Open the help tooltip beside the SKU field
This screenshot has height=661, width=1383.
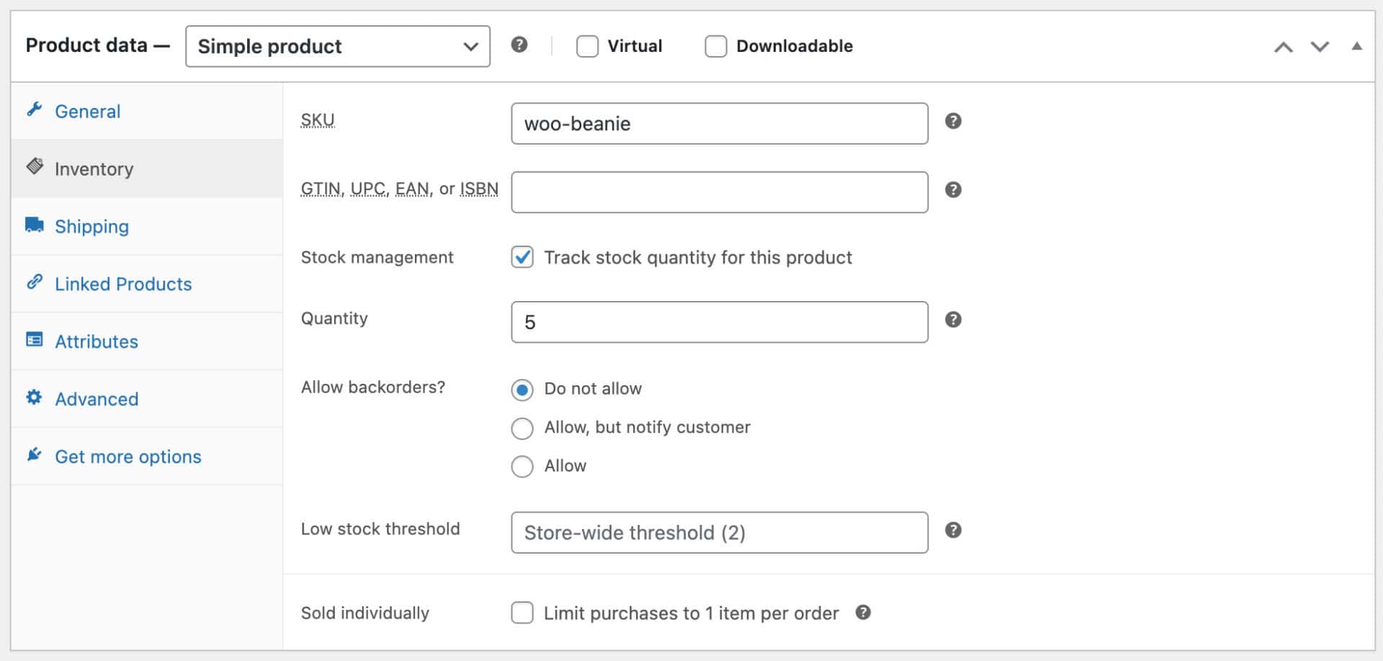click(954, 122)
